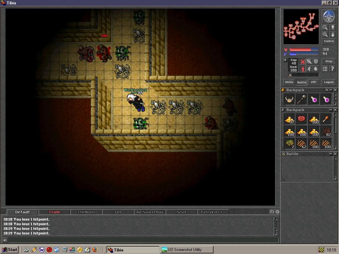The height and width of the screenshot is (254, 339).
Task: Click the scroll-down arrow of the gold Backpack
Action: point(335,148)
